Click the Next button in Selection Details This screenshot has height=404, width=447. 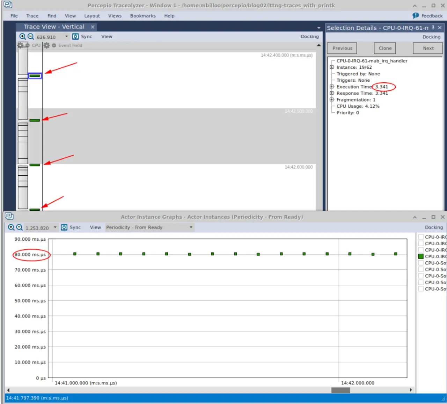coord(428,48)
